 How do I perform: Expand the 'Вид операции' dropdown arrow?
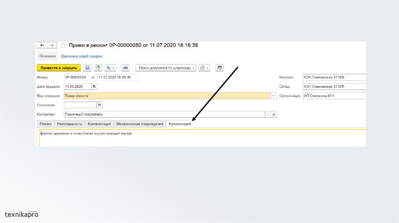(274, 96)
